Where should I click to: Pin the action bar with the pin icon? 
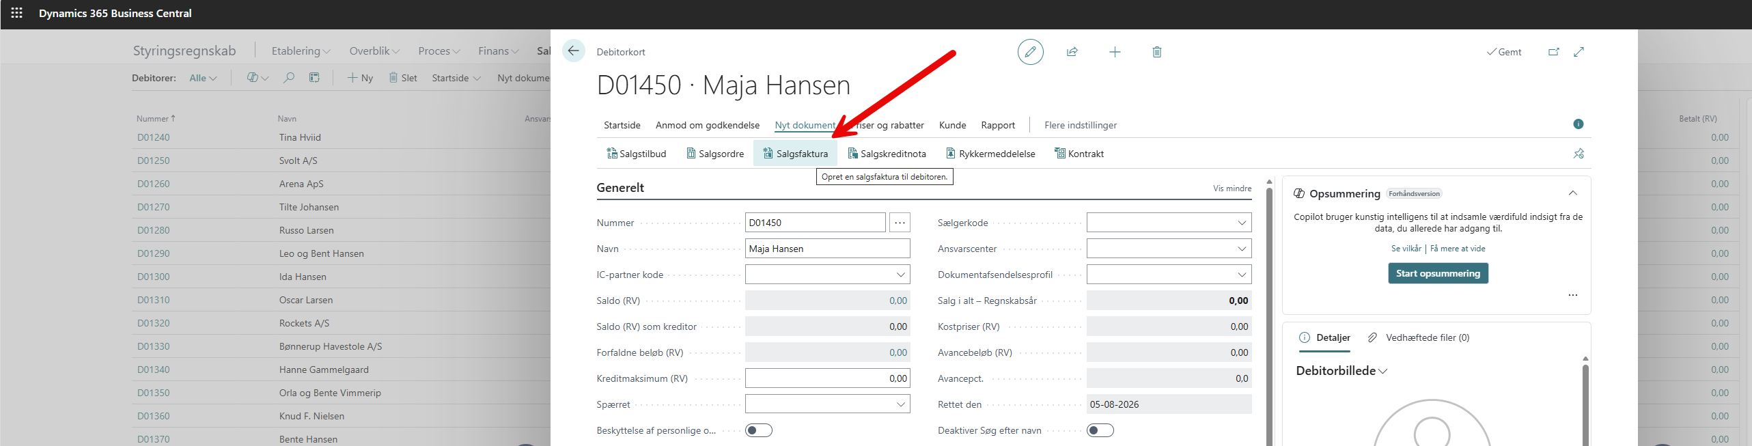tap(1579, 154)
